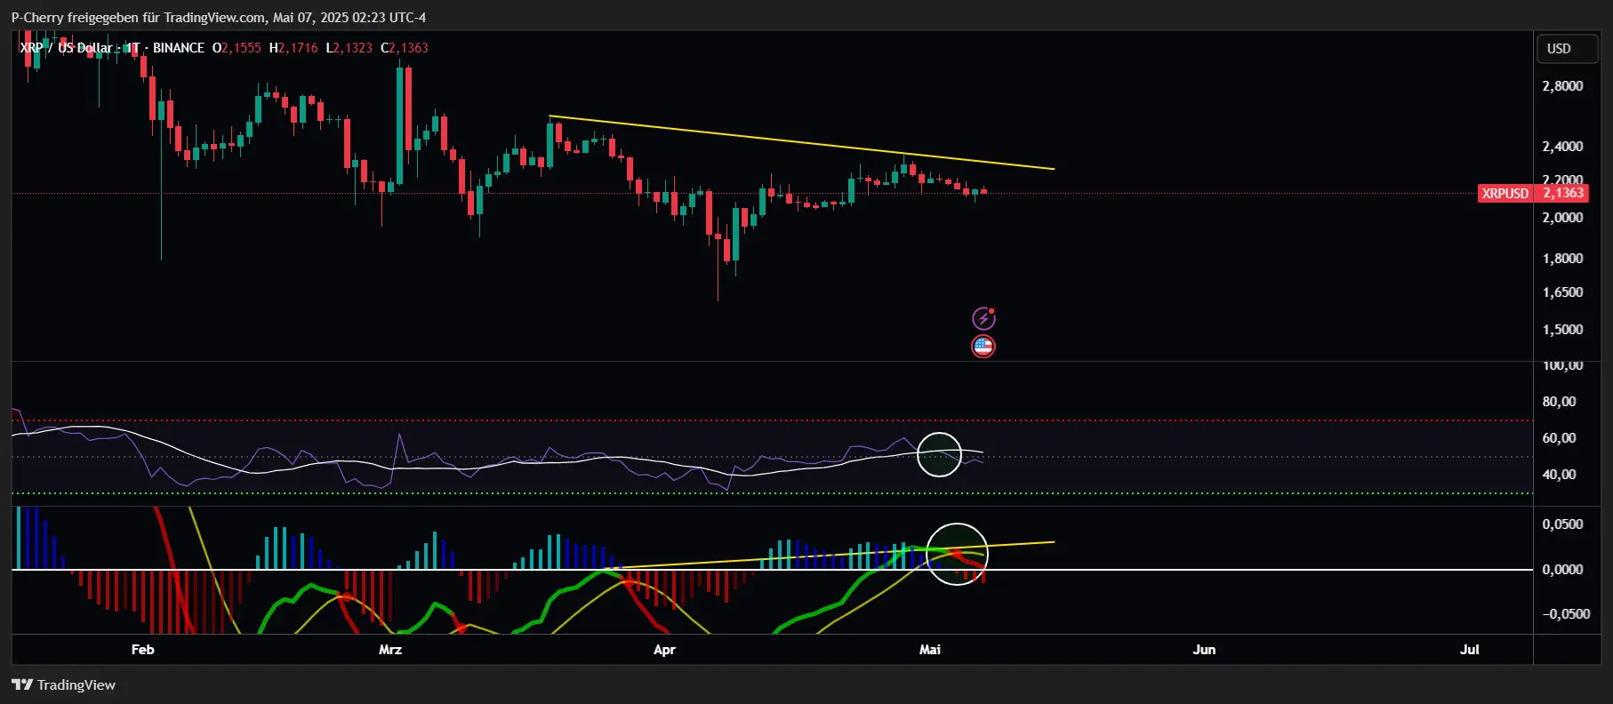Click the 1,5000 price scale label

click(1562, 330)
